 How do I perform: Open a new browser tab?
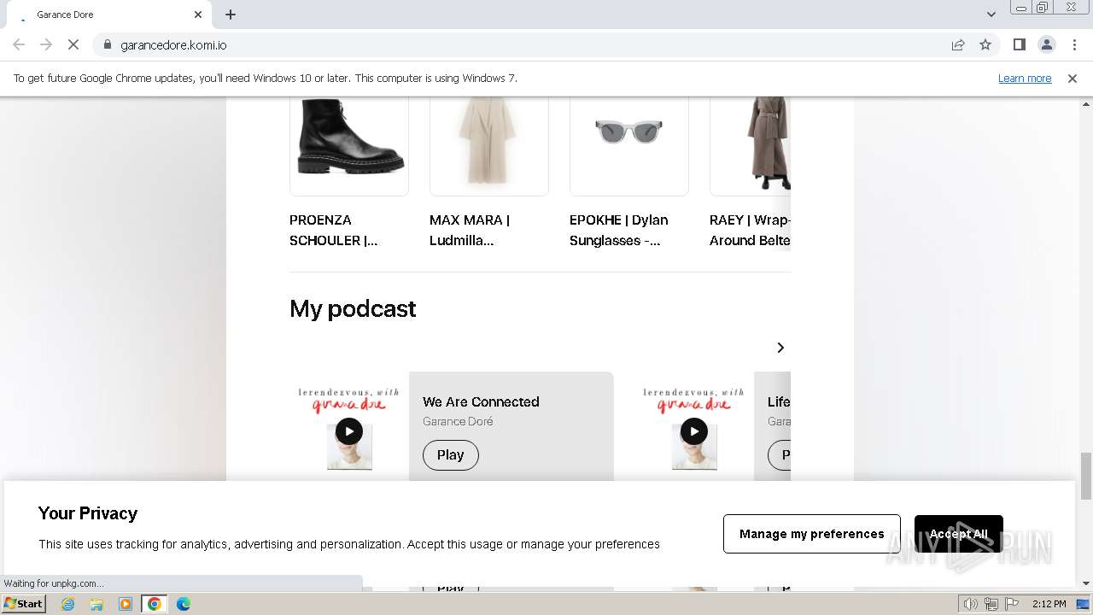pos(231,15)
